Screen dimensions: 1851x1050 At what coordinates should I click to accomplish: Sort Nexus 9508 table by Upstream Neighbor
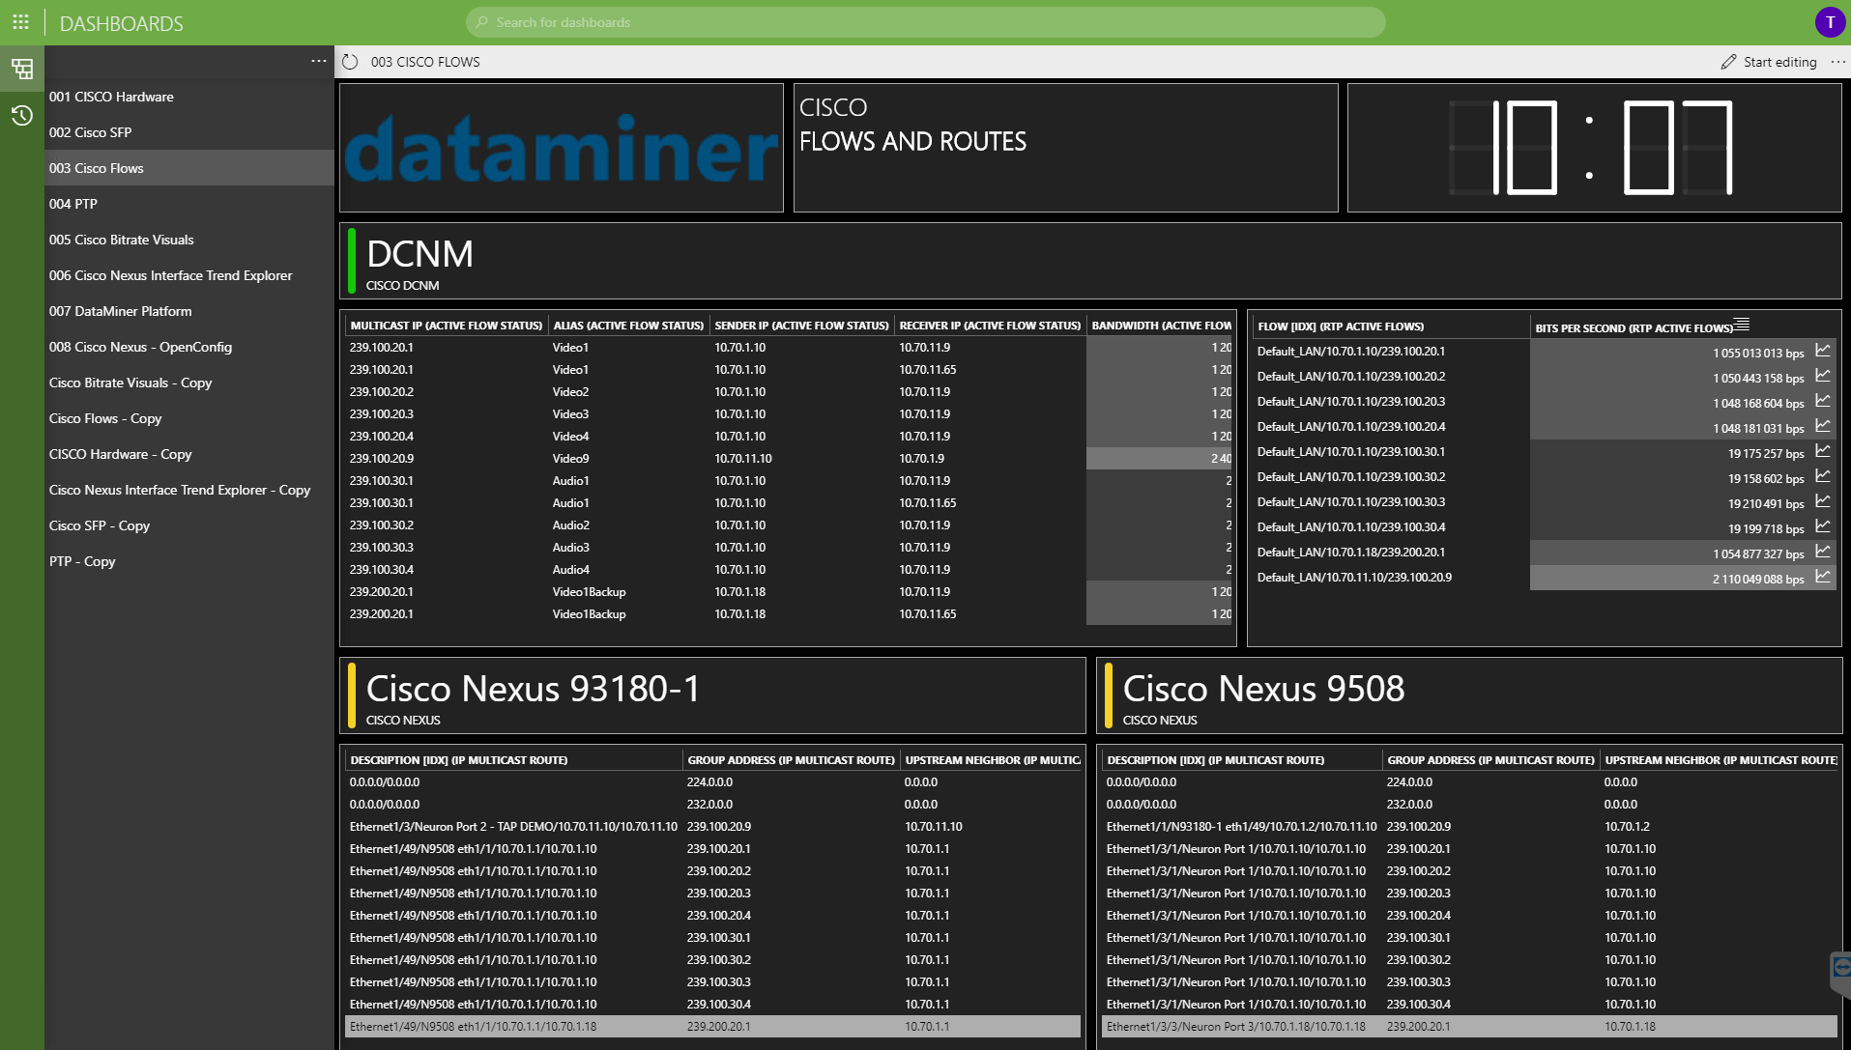1719,760
